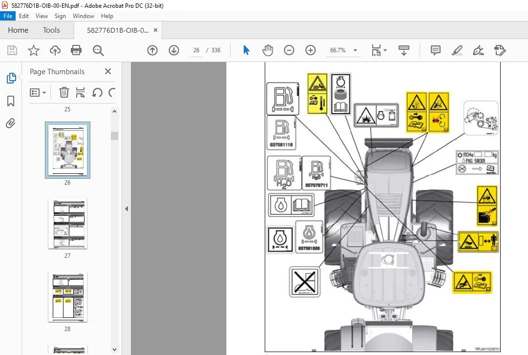Click the insert/extract pages icon
The height and width of the screenshot is (355, 528).
coord(80,92)
